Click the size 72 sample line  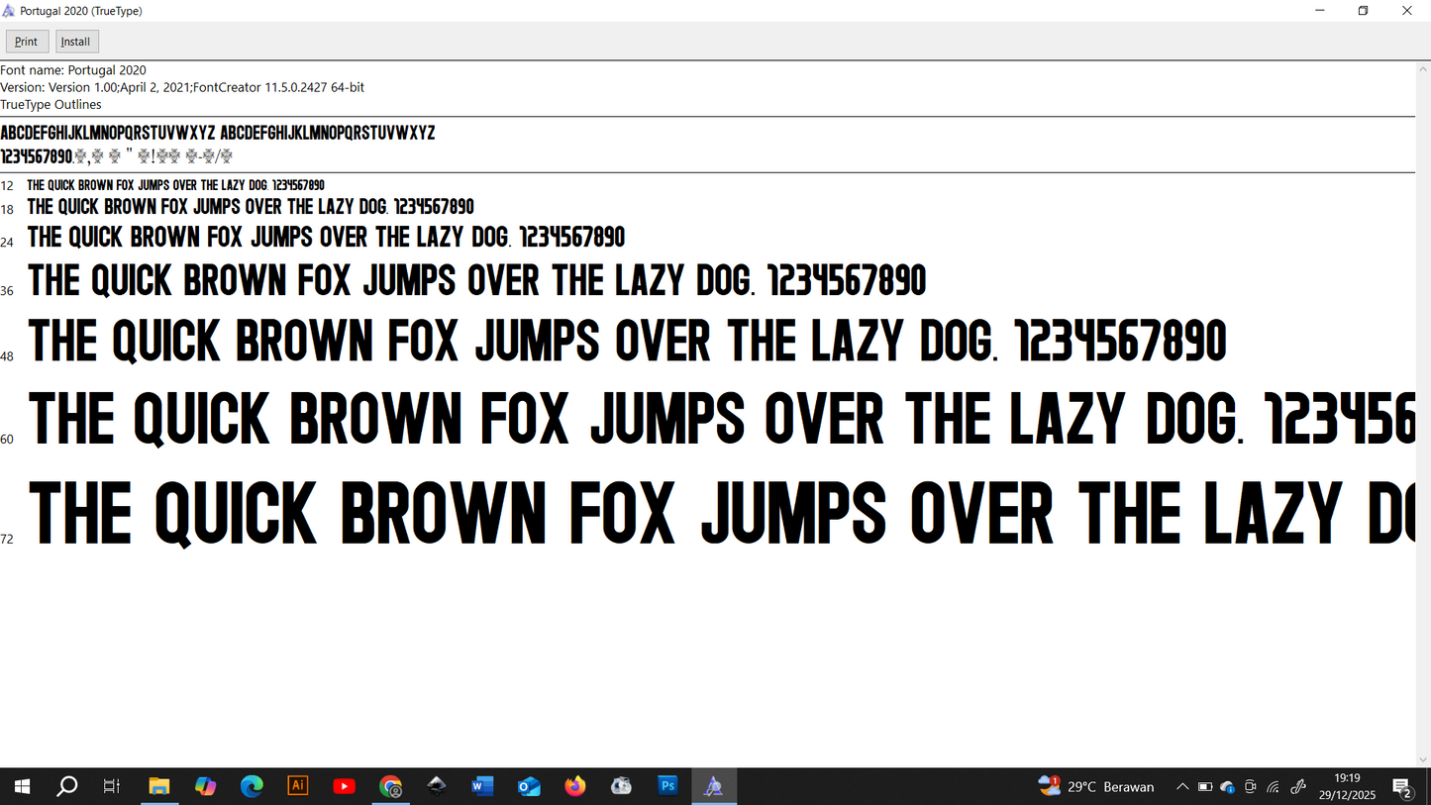(x=721, y=513)
